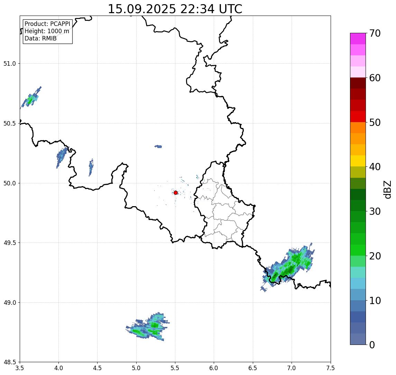Click the latitude axis label 51.0
Screen dimensions: 396x375
click(x=10, y=64)
